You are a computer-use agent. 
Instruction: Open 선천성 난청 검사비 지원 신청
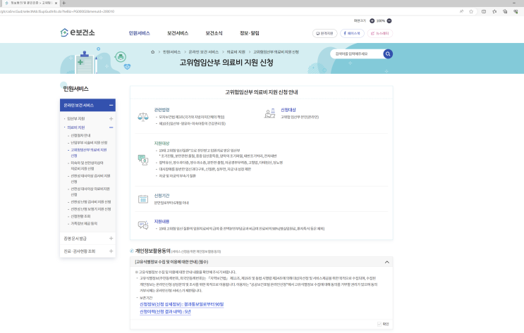coord(90,202)
